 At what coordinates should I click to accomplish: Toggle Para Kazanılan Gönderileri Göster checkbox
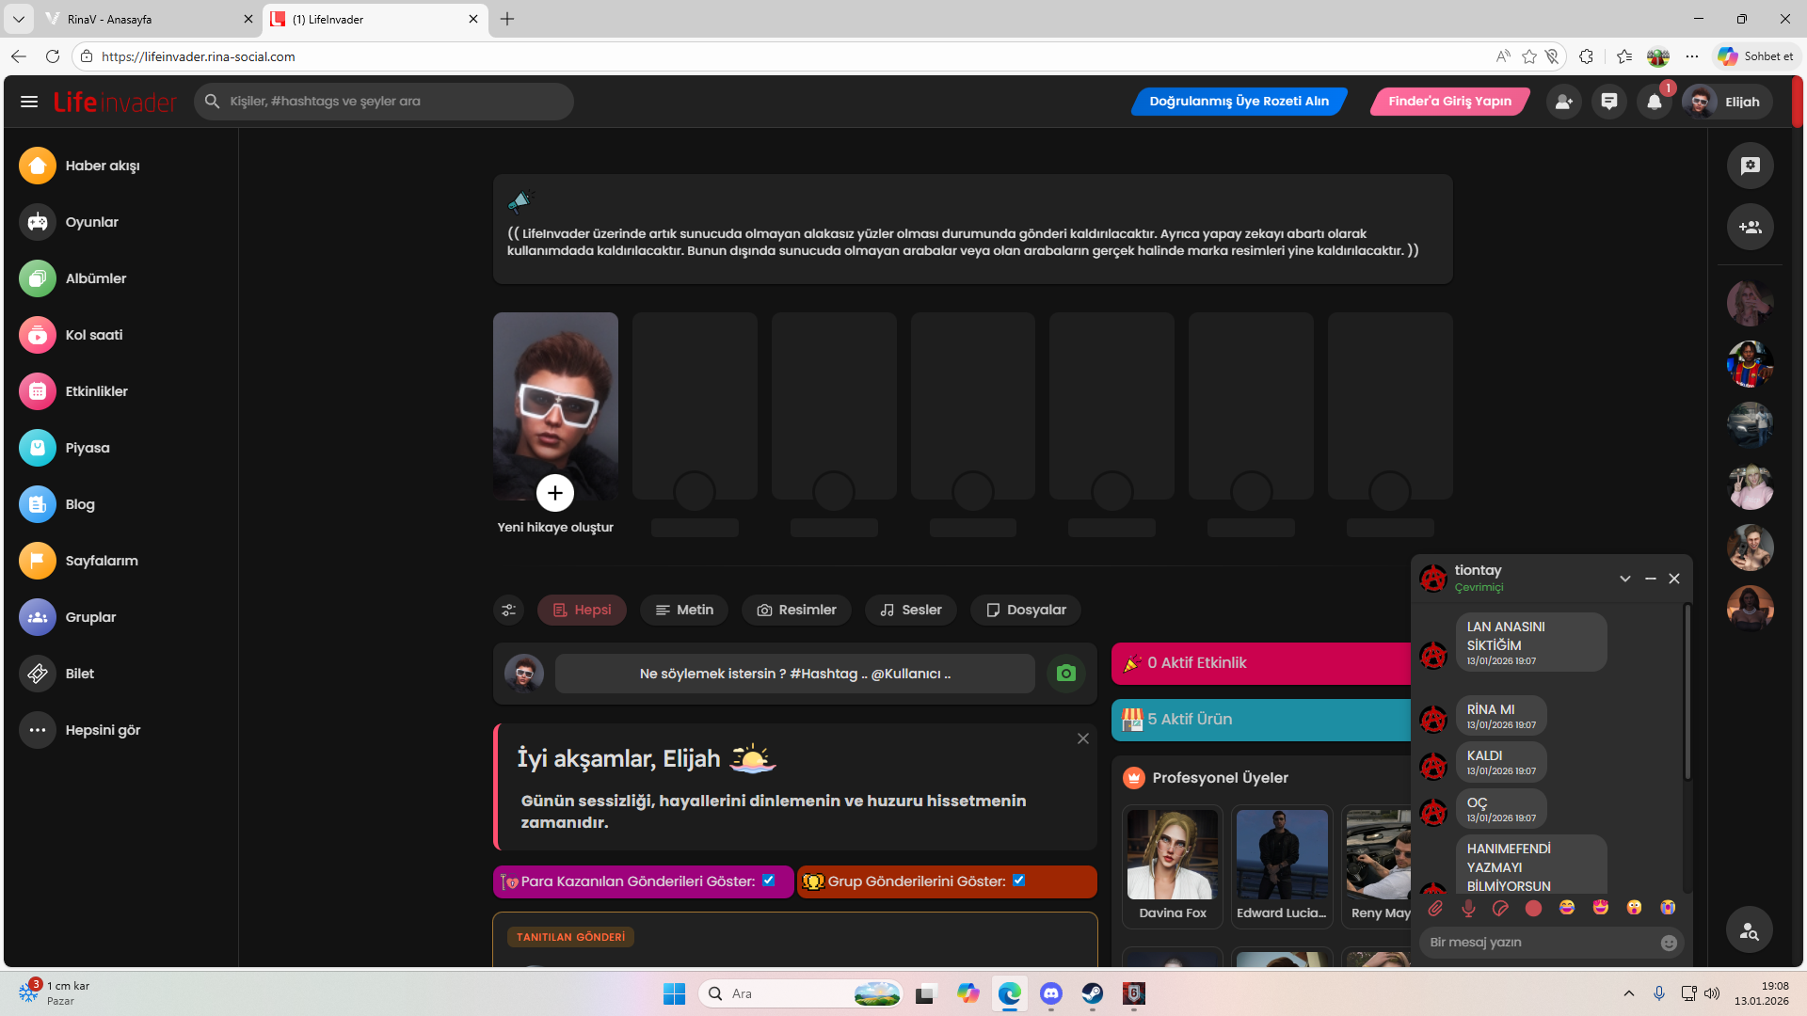[x=769, y=881]
